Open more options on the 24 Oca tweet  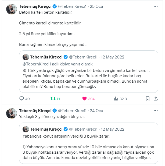pos(156,111)
